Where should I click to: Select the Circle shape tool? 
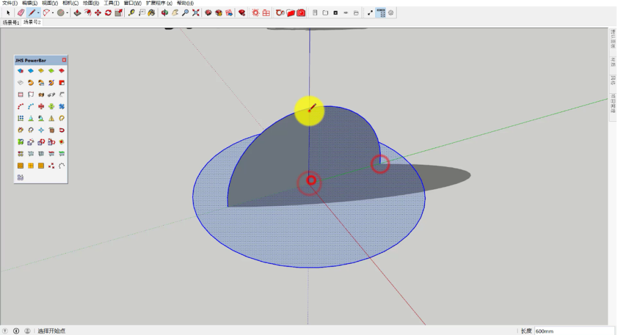coord(60,13)
